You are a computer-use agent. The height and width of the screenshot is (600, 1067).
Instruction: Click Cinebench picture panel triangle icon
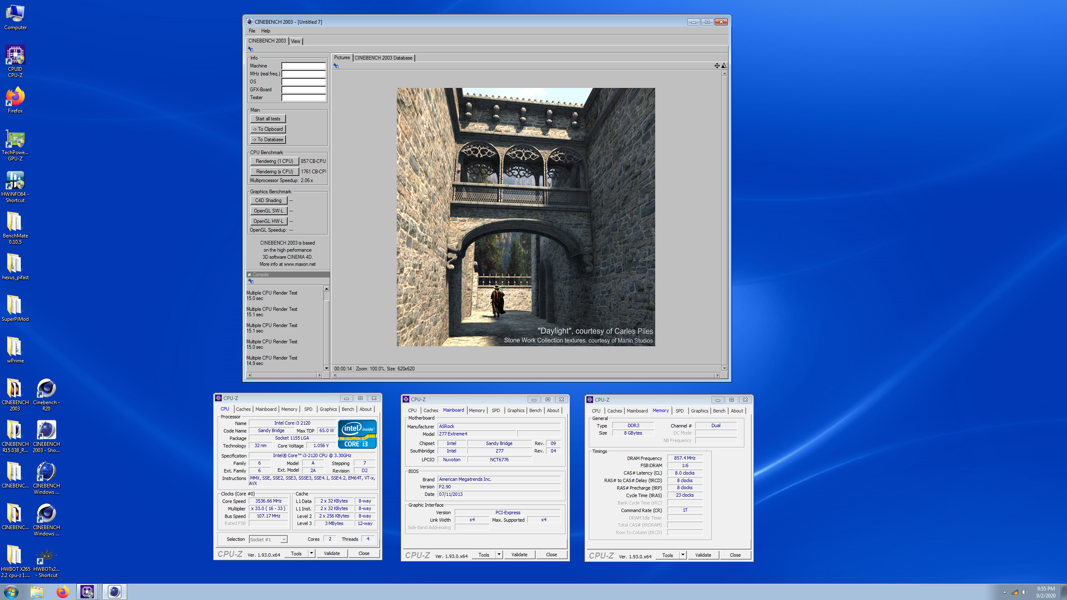coord(724,65)
